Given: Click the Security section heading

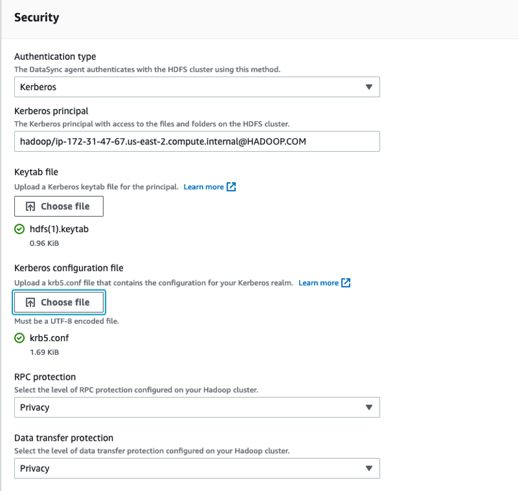Looking at the screenshot, I should pyautogui.click(x=36, y=17).
